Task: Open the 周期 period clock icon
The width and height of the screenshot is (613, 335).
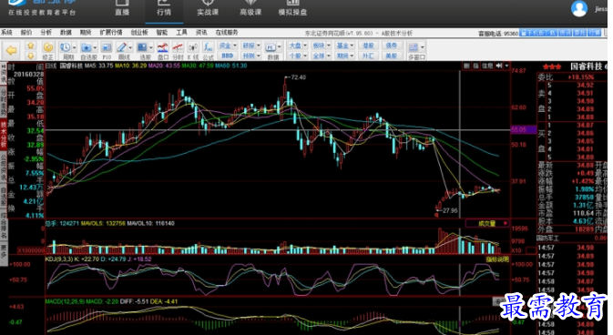Action: click(66, 47)
